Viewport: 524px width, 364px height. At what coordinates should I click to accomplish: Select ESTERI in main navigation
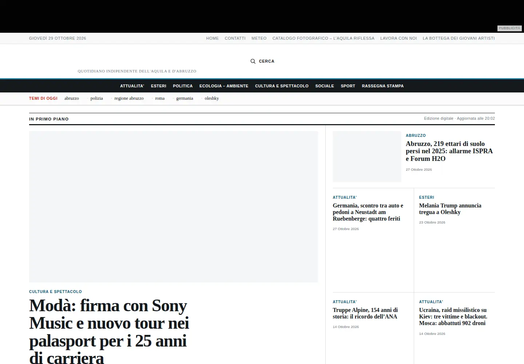tap(159, 86)
